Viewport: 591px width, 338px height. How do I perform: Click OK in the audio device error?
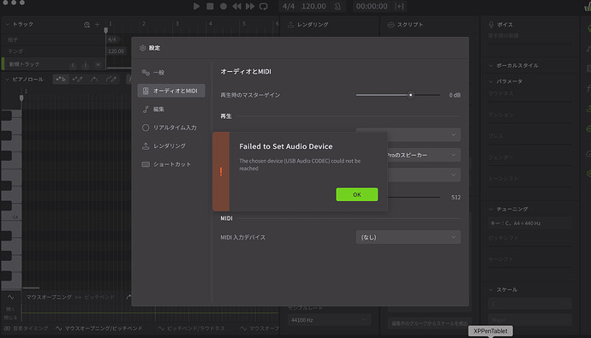[x=357, y=194]
